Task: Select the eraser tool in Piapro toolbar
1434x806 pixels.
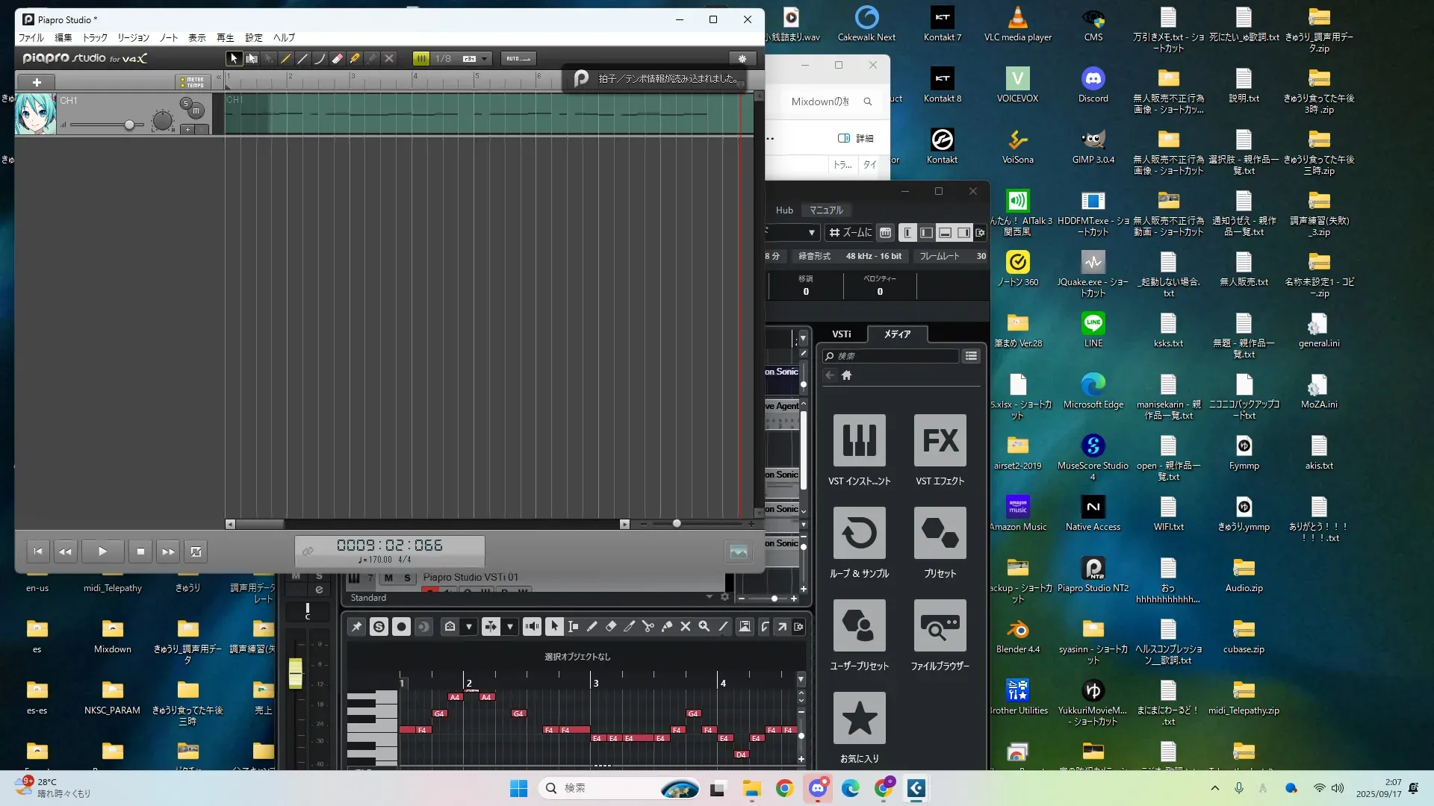Action: [x=338, y=58]
